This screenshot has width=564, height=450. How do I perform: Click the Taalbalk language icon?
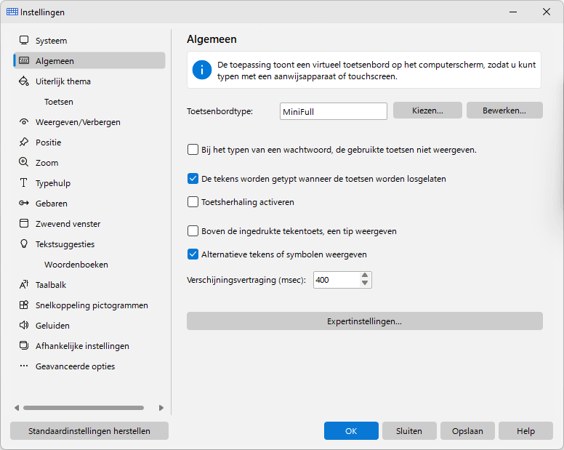pyautogui.click(x=24, y=284)
